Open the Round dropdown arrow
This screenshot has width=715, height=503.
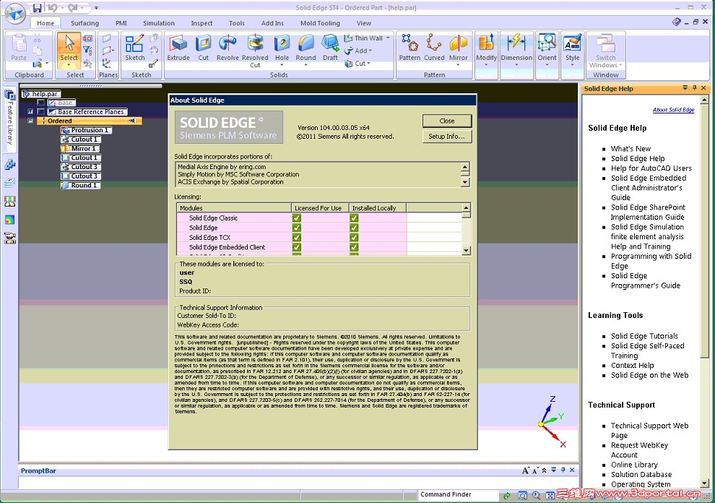305,65
